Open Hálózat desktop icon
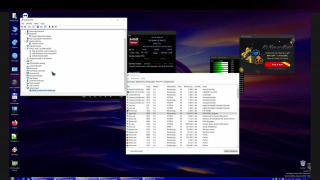 tap(14, 44)
